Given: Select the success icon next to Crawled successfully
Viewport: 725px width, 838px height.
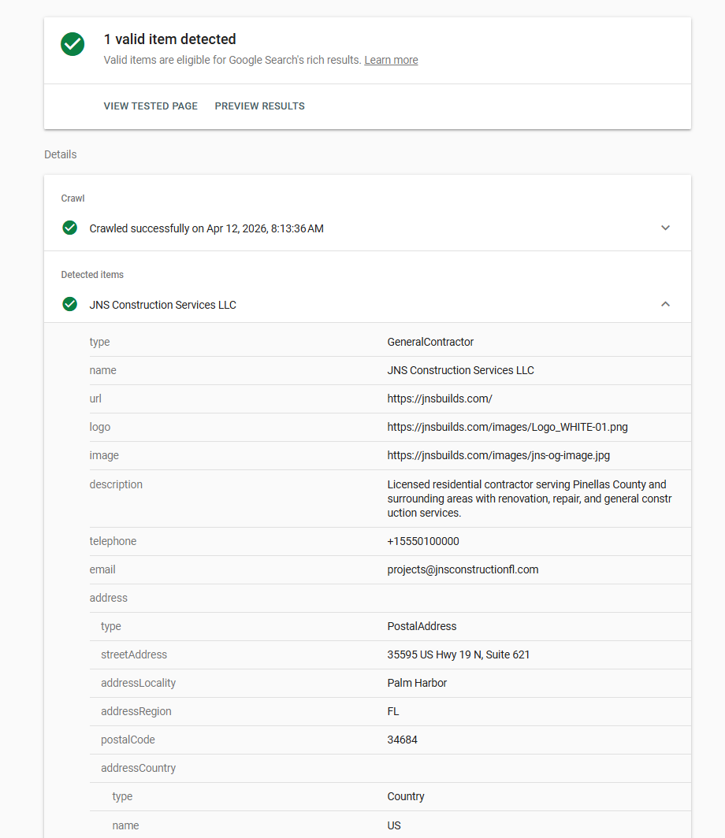Looking at the screenshot, I should click(69, 228).
